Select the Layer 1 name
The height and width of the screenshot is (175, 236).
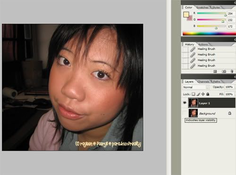tap(204, 103)
